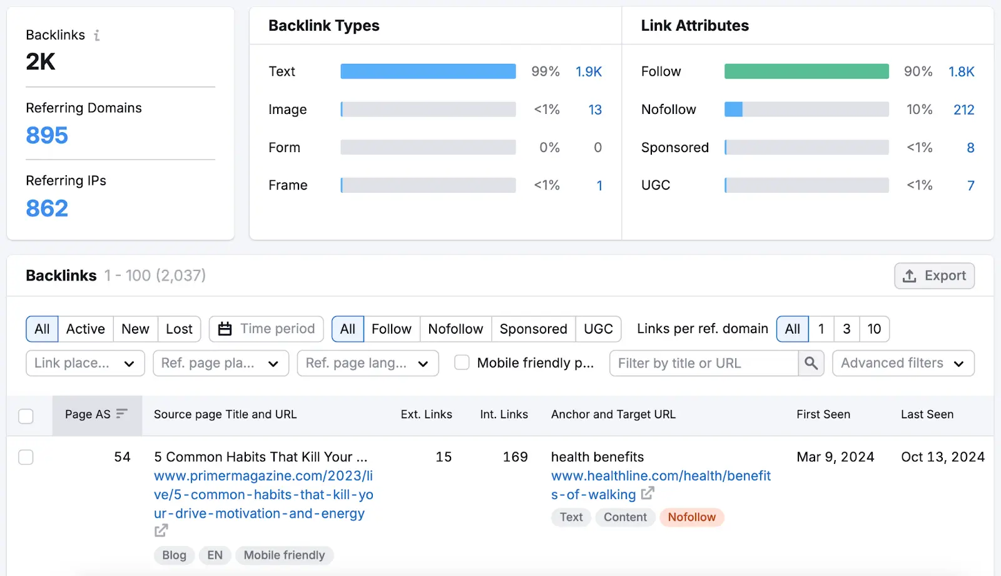The image size is (1001, 576).
Task: Open the Ref. page language dropdown
Action: click(368, 363)
